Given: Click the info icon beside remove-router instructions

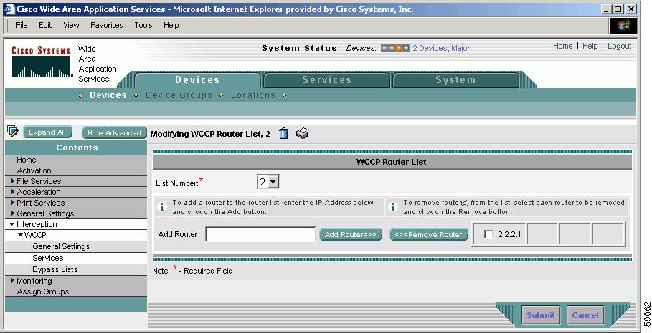Looking at the screenshot, I should (x=393, y=207).
